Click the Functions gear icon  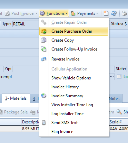click(x=42, y=13)
